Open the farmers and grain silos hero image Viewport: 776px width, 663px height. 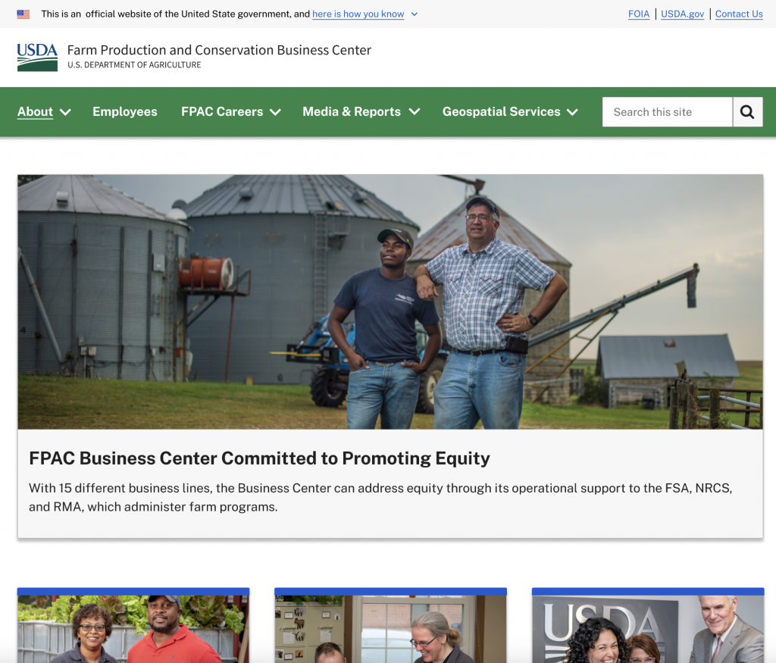click(x=390, y=302)
